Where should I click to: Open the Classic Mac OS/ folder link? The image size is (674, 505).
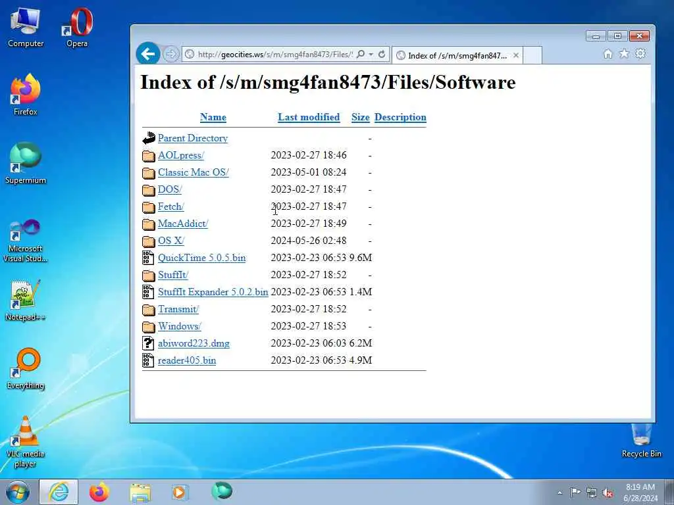click(194, 172)
